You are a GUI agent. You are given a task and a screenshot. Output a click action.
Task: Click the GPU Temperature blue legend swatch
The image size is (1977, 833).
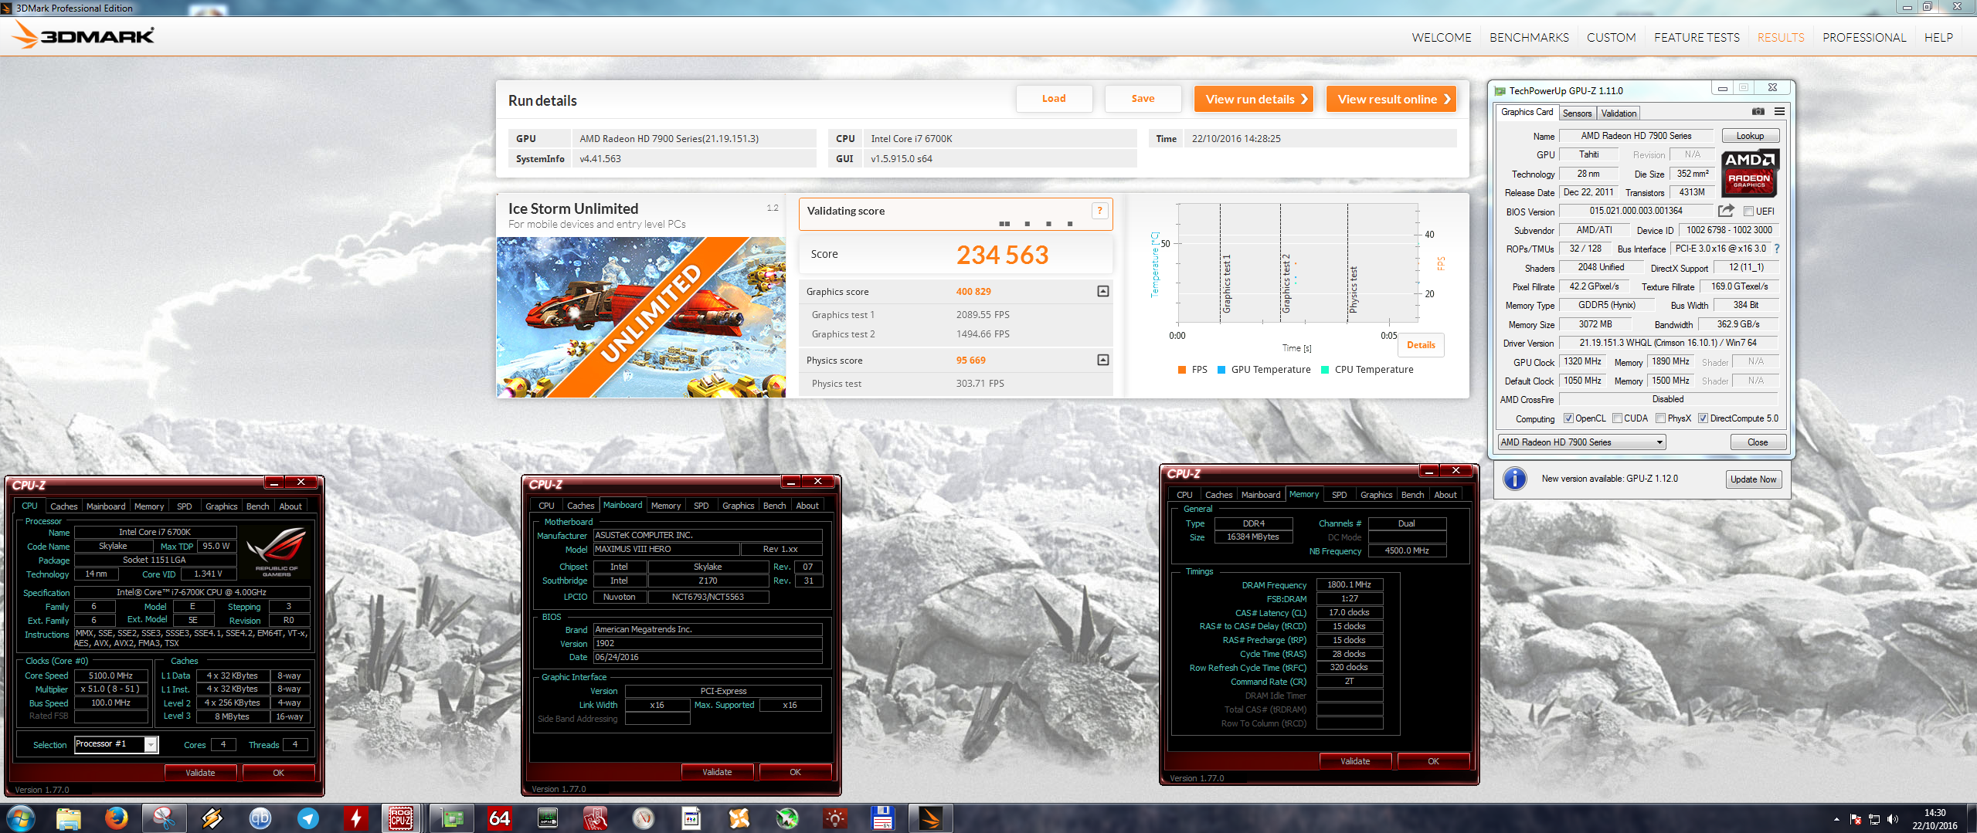[x=1221, y=370]
